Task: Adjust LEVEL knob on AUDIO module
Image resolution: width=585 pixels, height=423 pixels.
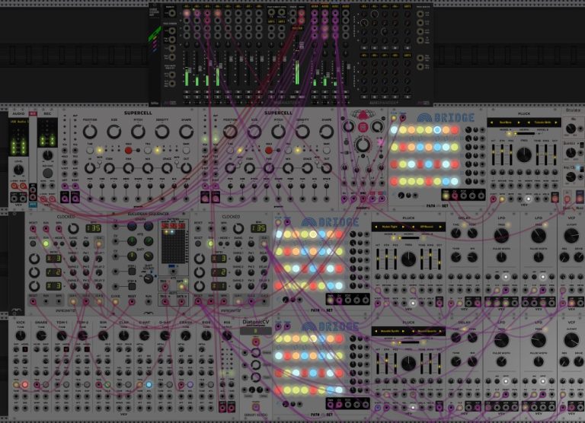Action: [18, 170]
